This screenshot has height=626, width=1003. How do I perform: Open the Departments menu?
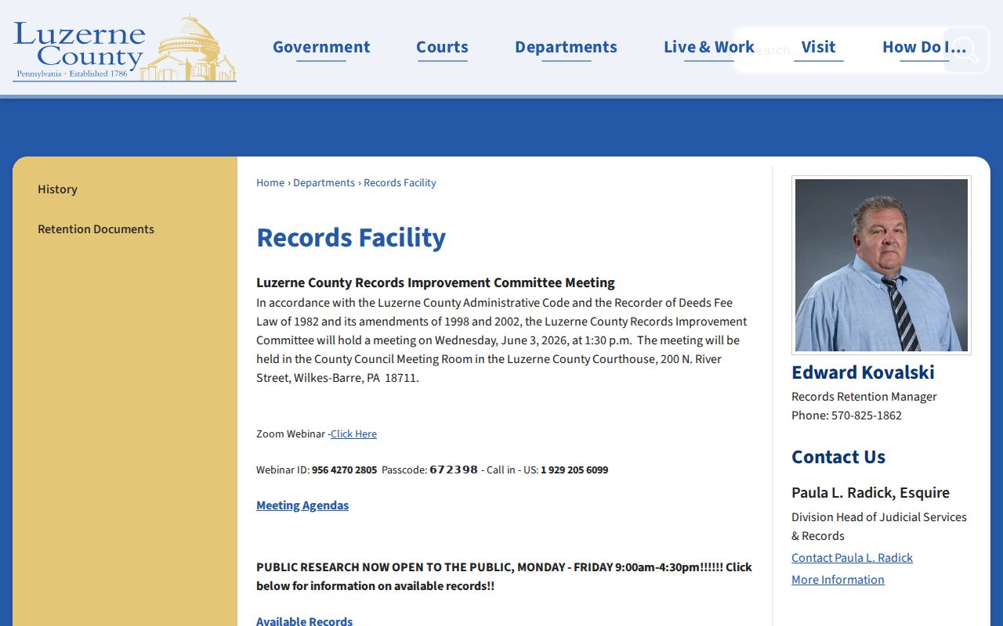click(x=566, y=47)
